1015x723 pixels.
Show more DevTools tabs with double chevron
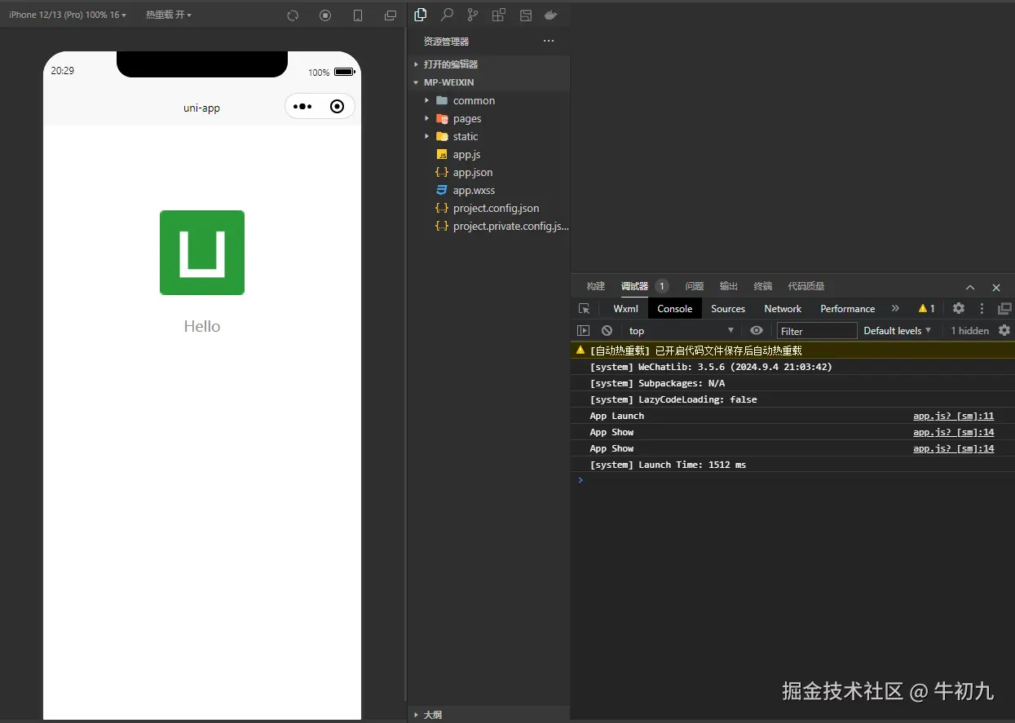[x=895, y=309]
